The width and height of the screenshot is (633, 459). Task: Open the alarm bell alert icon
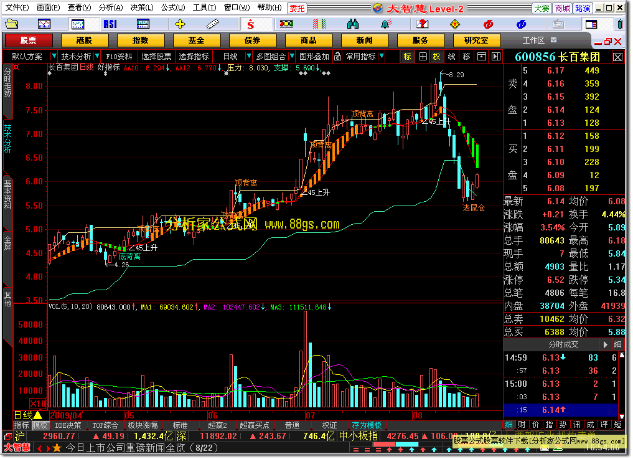386,24
